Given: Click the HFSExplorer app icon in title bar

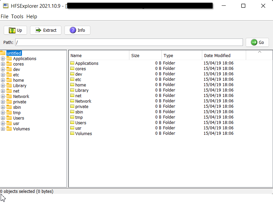Looking at the screenshot, I should [6, 6].
